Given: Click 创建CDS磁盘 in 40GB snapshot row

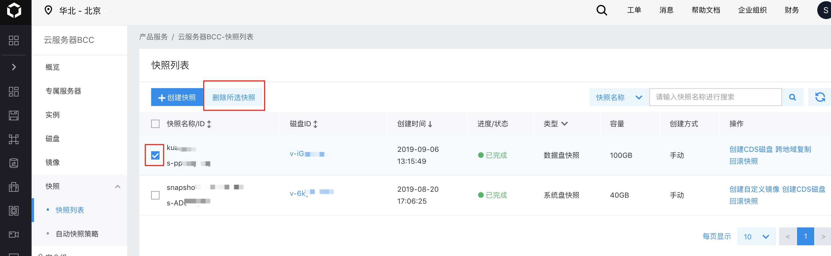Looking at the screenshot, I should [804, 189].
